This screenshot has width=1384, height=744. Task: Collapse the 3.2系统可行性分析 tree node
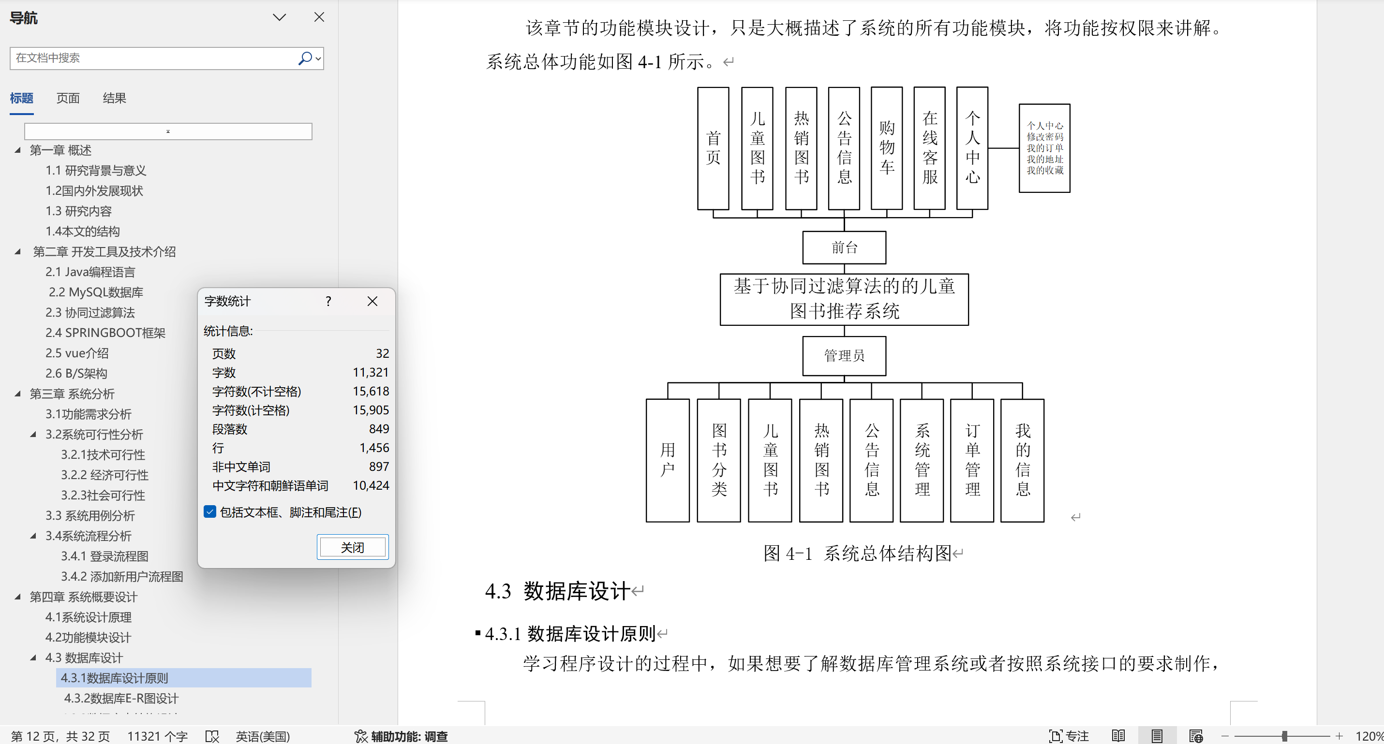coord(33,434)
